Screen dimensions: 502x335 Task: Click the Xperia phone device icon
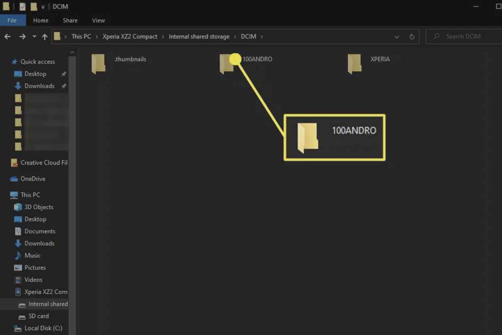click(x=18, y=292)
